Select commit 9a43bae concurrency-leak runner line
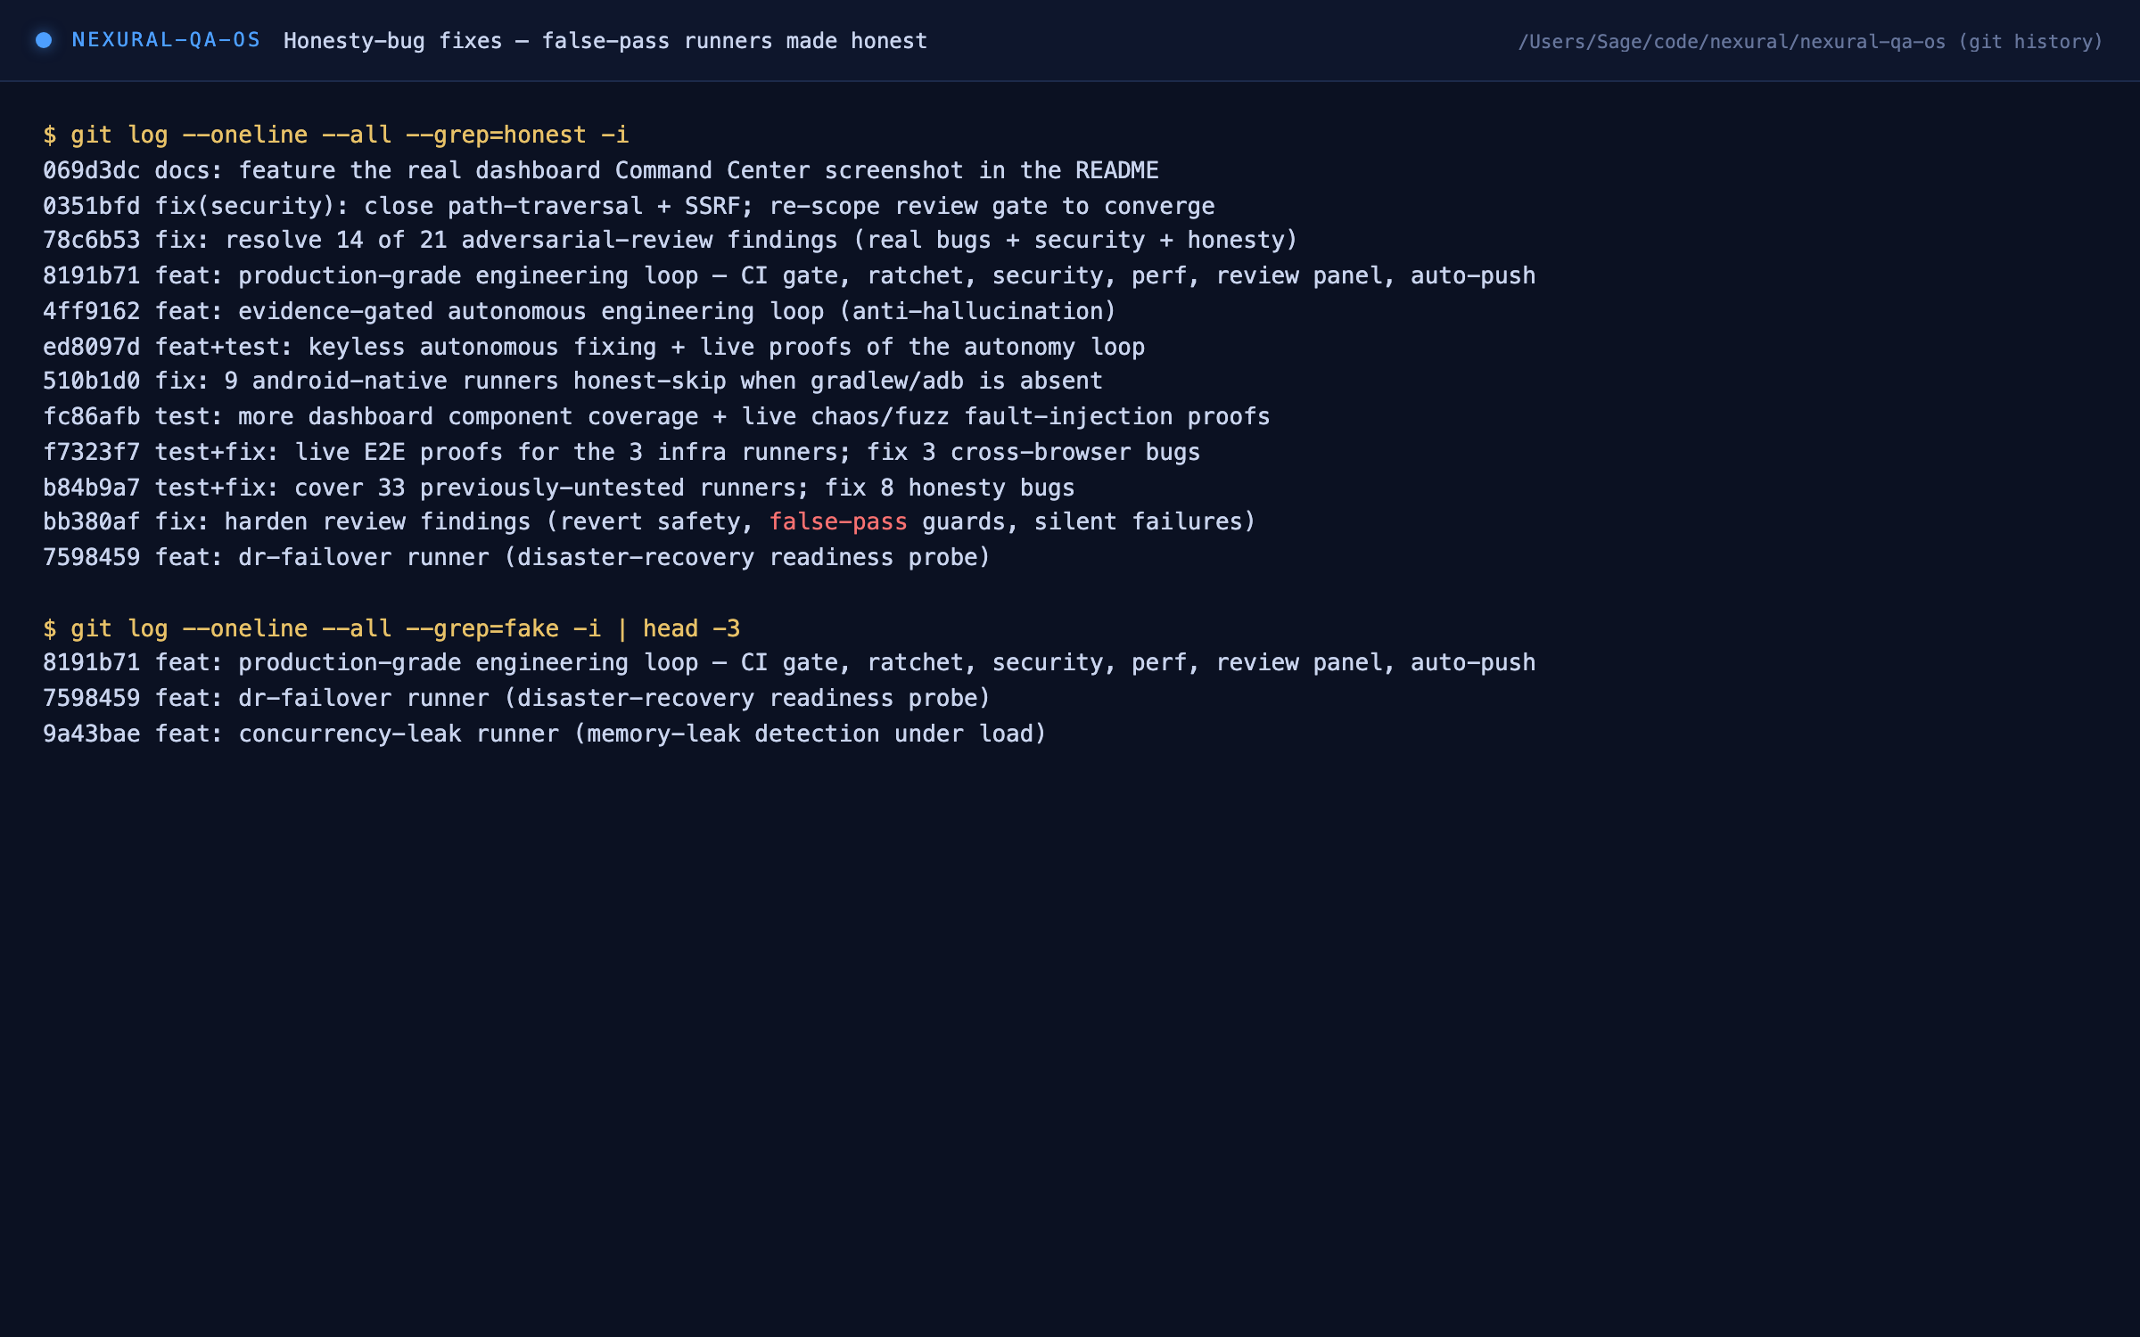 click(545, 734)
